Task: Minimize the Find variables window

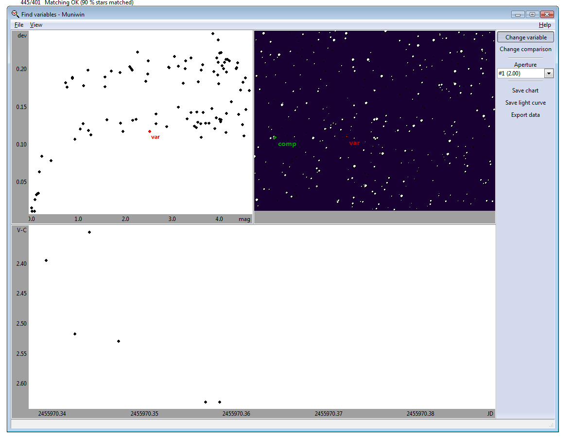Action: point(518,15)
